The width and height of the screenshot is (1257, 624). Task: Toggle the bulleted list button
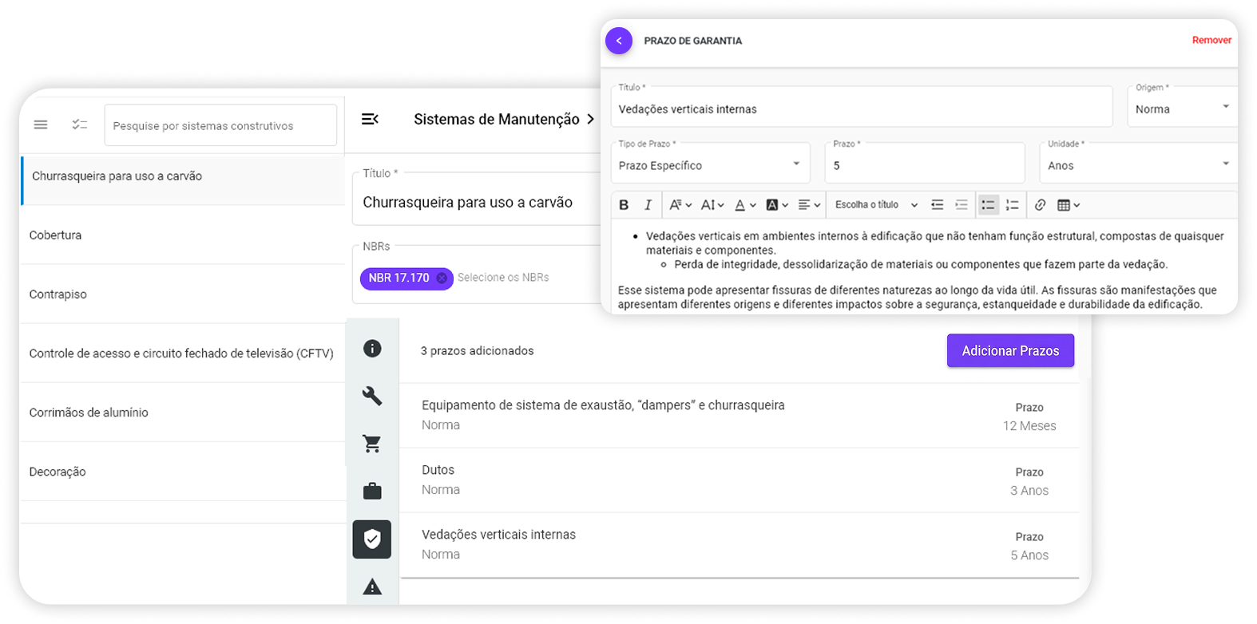pyautogui.click(x=988, y=205)
